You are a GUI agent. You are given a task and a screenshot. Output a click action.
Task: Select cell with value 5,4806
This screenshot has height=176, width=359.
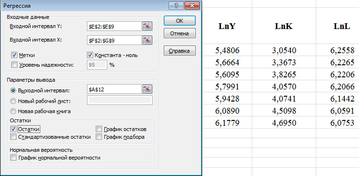pyautogui.click(x=227, y=50)
